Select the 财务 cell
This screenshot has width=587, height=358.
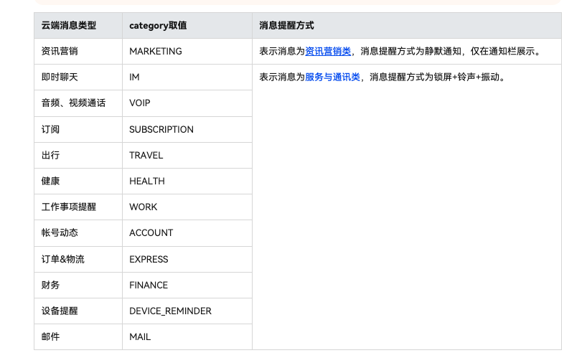click(78, 285)
